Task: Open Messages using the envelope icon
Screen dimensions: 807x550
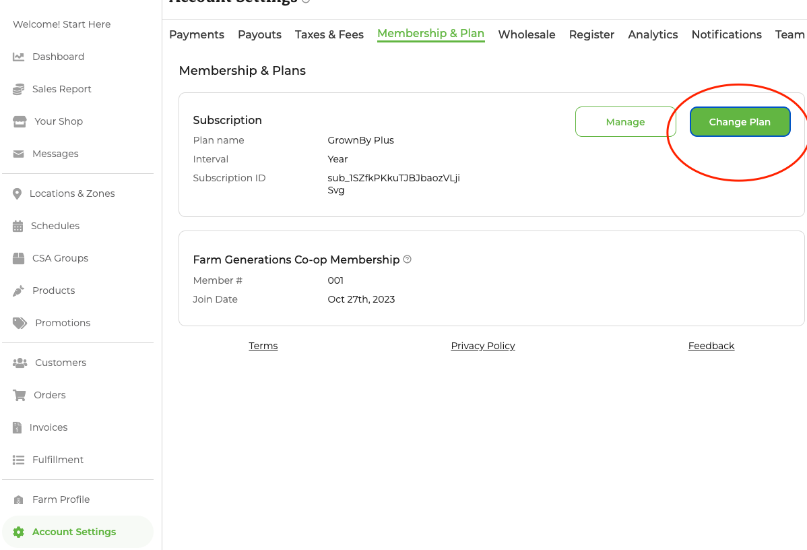Action: point(19,154)
